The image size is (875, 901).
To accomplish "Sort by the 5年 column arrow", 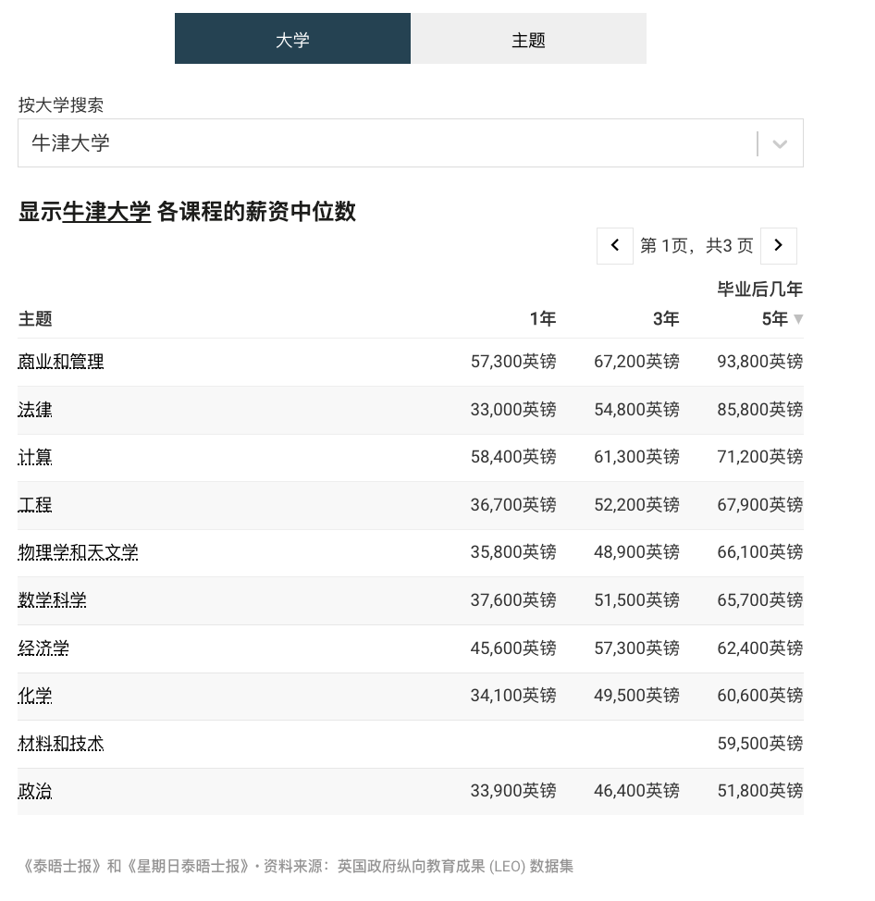I will (x=798, y=319).
